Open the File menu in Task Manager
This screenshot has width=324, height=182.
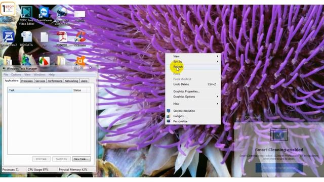6,74
